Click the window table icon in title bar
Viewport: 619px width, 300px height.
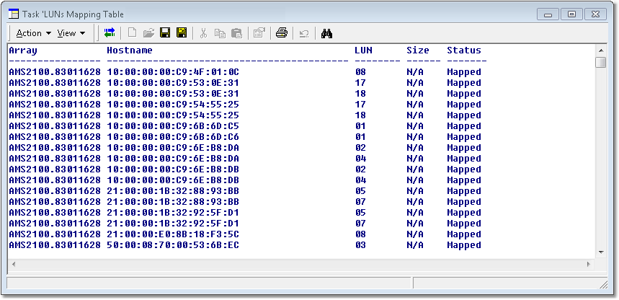coord(14,14)
